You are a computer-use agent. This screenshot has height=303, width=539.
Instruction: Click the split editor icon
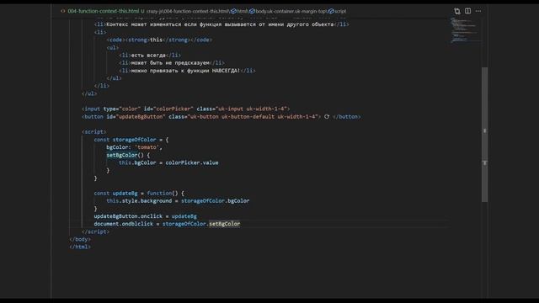coord(468,11)
